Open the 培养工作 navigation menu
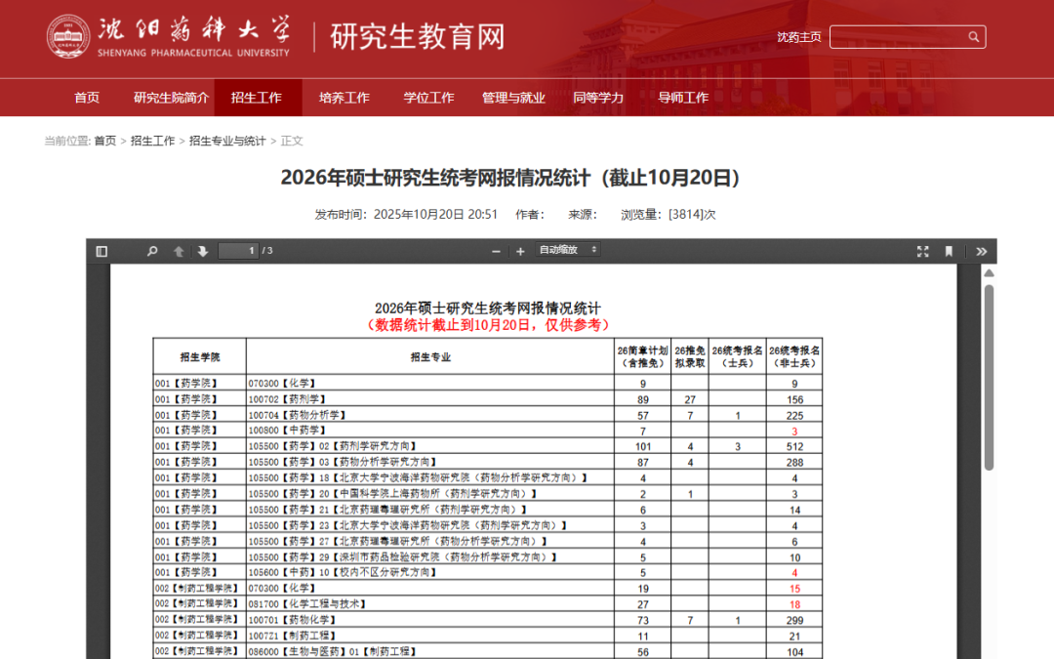This screenshot has height=659, width=1054. click(x=344, y=98)
